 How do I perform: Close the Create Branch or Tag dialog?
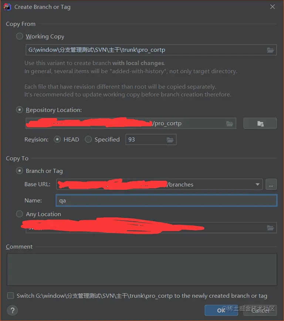273,7
